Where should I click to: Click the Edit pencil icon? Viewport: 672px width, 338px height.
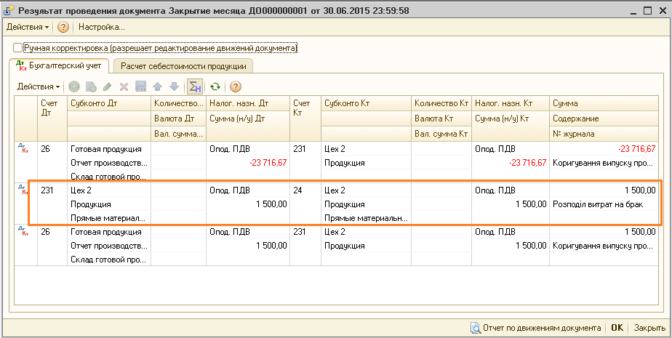(108, 87)
